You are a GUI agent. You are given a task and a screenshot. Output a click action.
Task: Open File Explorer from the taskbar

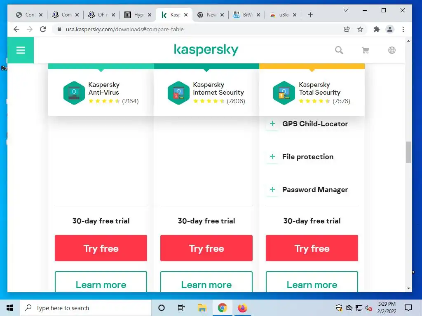202,308
